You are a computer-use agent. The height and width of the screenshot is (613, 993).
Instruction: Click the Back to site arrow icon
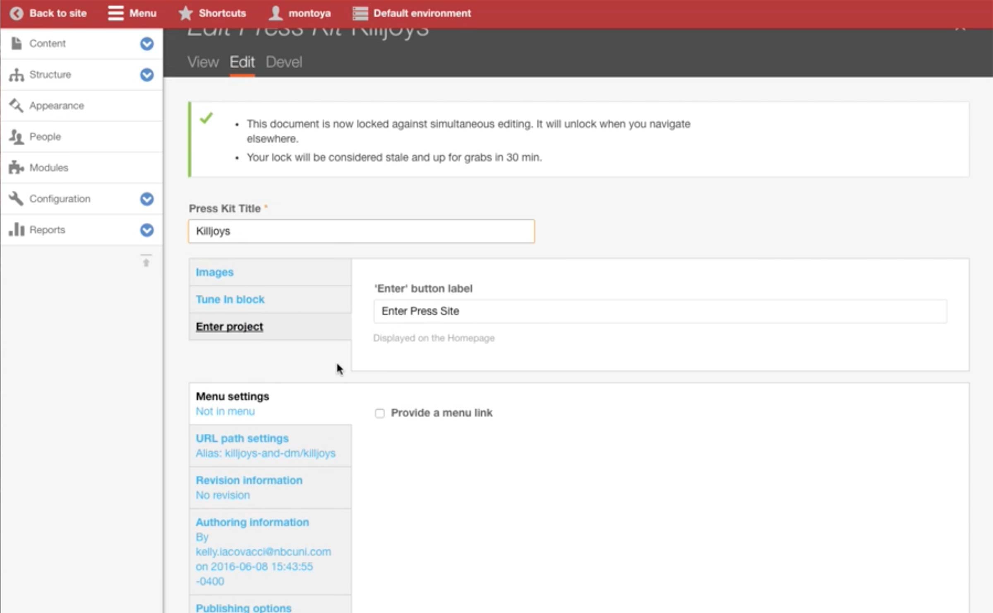(16, 13)
